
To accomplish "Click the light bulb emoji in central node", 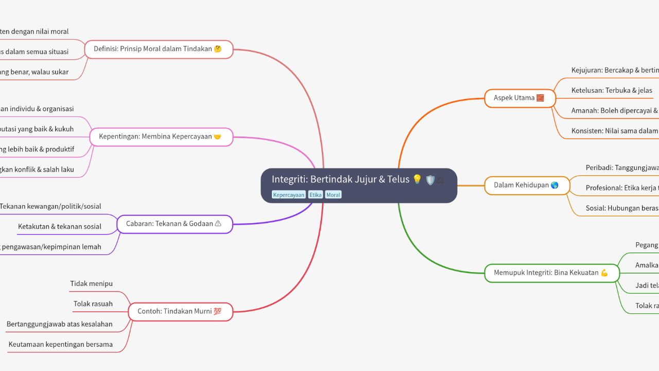I will click(417, 180).
